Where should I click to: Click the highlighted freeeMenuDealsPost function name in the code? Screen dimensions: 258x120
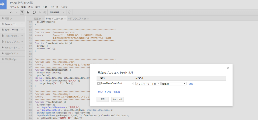(x=56, y=70)
